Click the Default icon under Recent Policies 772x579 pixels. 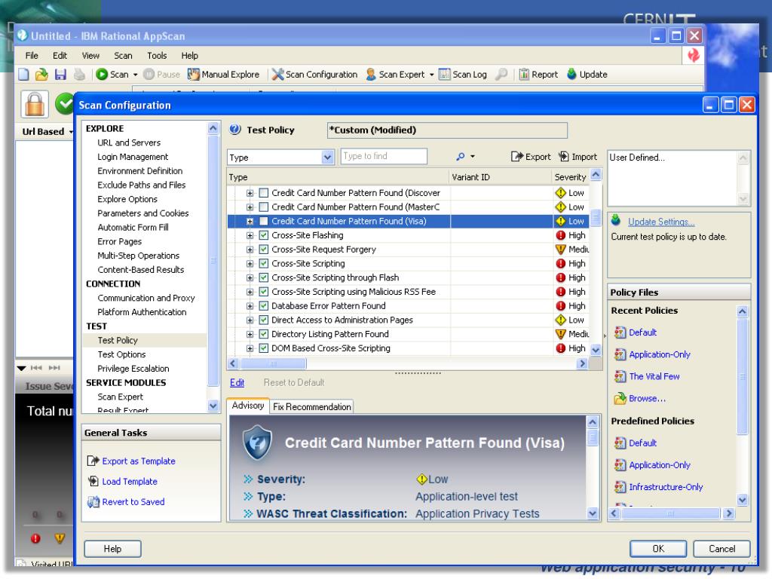pyautogui.click(x=620, y=332)
